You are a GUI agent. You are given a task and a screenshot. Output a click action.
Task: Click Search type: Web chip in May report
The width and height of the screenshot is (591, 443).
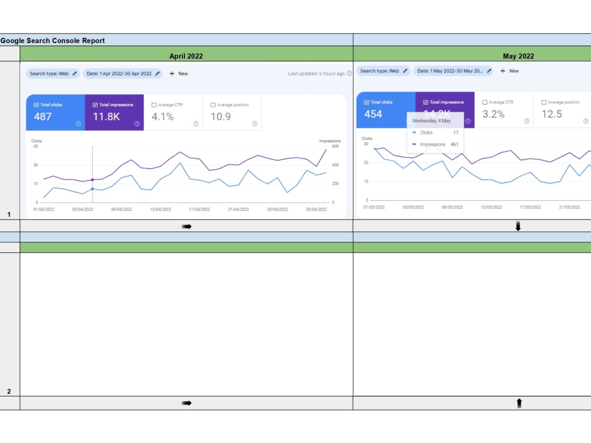[383, 71]
